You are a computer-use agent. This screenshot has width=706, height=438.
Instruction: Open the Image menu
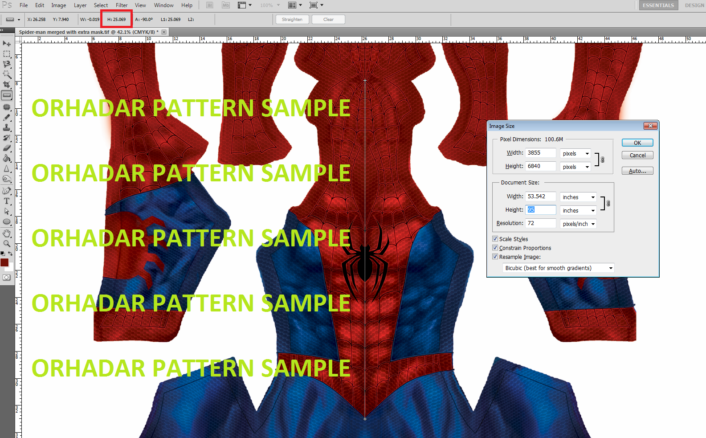pyautogui.click(x=58, y=5)
